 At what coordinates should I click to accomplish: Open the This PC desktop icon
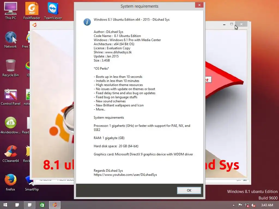[x=11, y=11]
